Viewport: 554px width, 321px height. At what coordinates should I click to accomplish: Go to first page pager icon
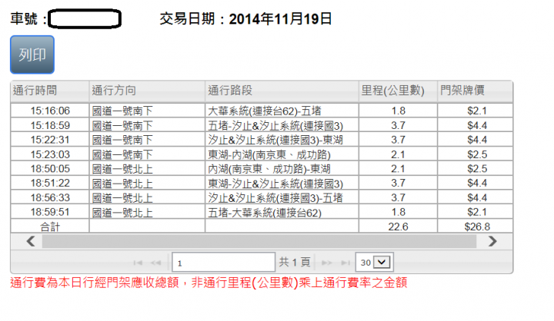[x=138, y=263]
